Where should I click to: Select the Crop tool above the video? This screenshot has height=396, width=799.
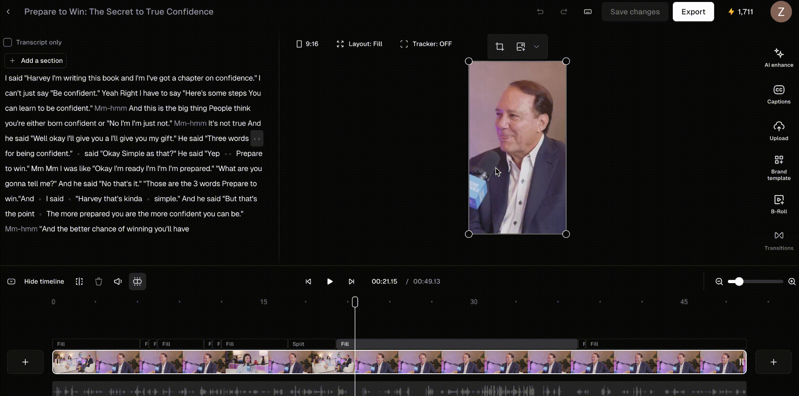tap(500, 46)
